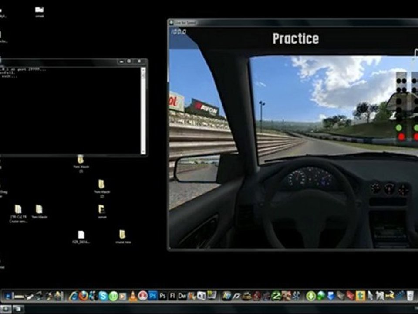Open the green number 2 game icon

[276, 296]
